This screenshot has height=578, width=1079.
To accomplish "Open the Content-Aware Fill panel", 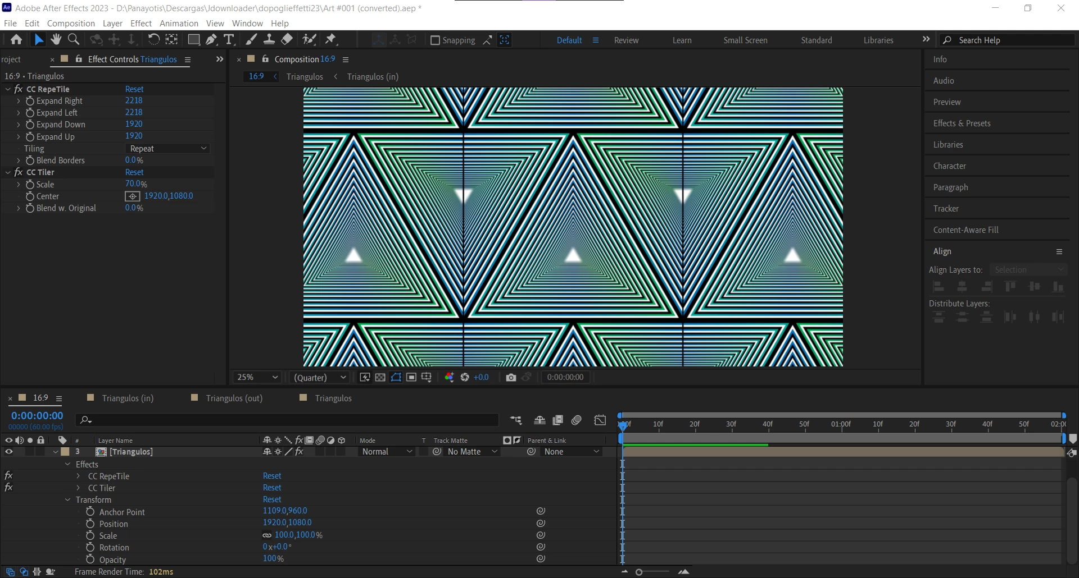I will (965, 230).
